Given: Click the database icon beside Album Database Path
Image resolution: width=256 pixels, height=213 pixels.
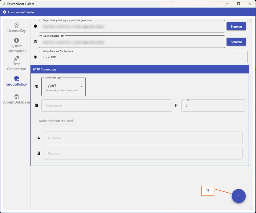Looking at the screenshot, I should tap(35, 42).
